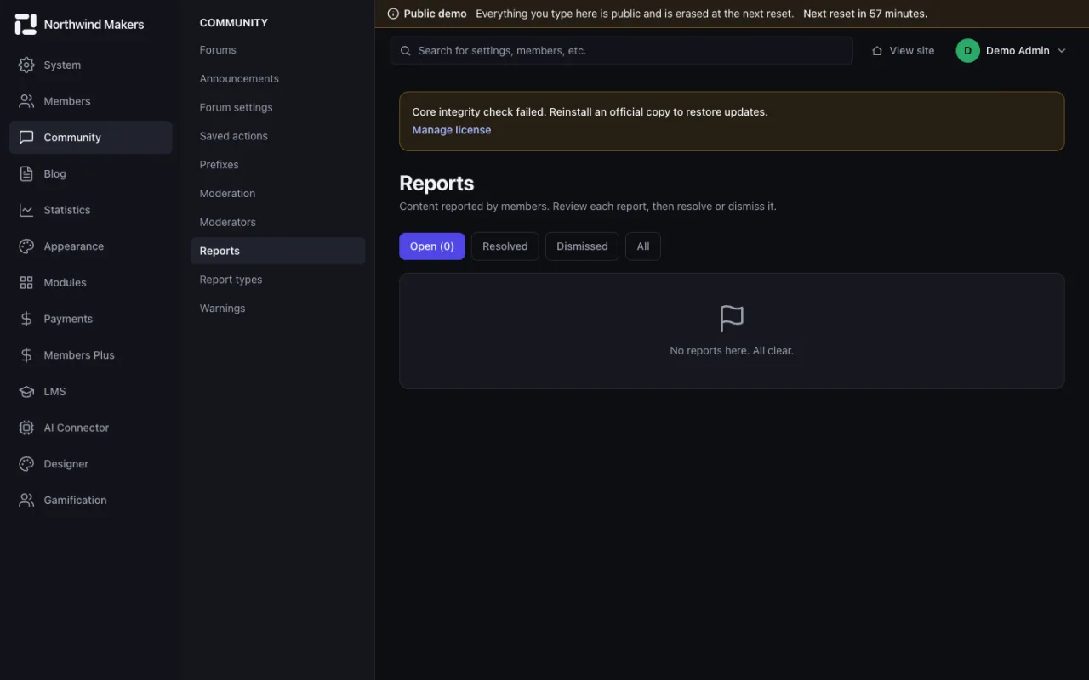Open the Moderation page
The height and width of the screenshot is (680, 1089).
coord(277,194)
